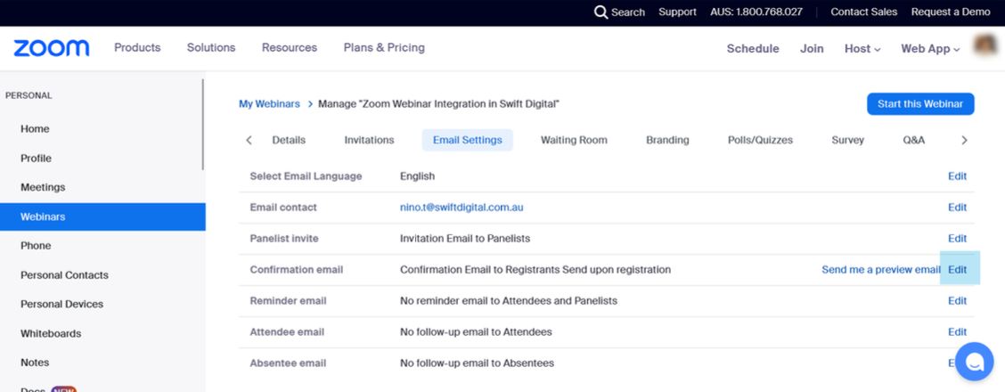Switch to the Waiting Room tab

(x=574, y=140)
